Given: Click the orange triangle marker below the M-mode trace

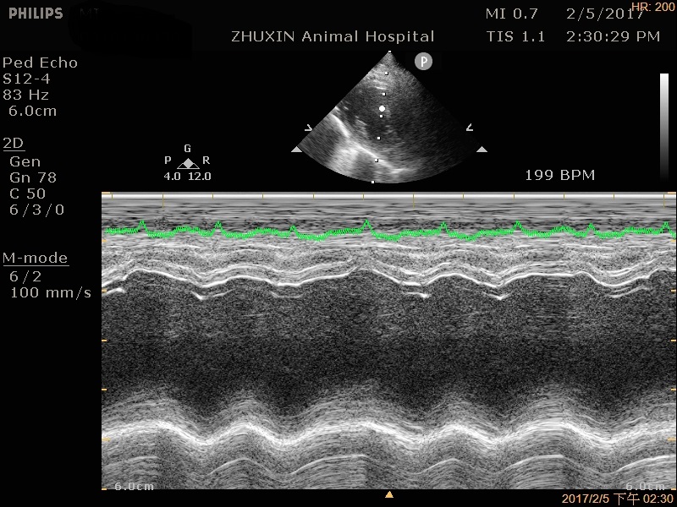Looking at the screenshot, I should click(x=389, y=494).
